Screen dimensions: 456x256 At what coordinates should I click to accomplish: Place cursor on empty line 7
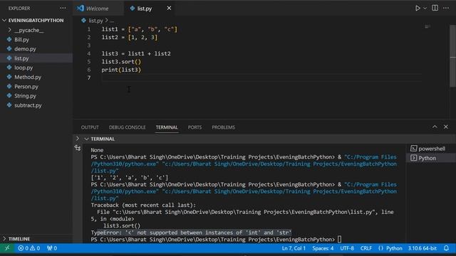tap(261, 78)
